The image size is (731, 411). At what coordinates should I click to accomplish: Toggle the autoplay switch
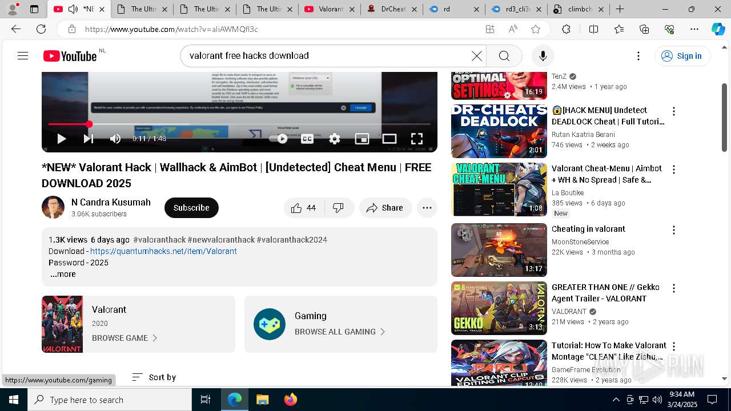point(279,138)
